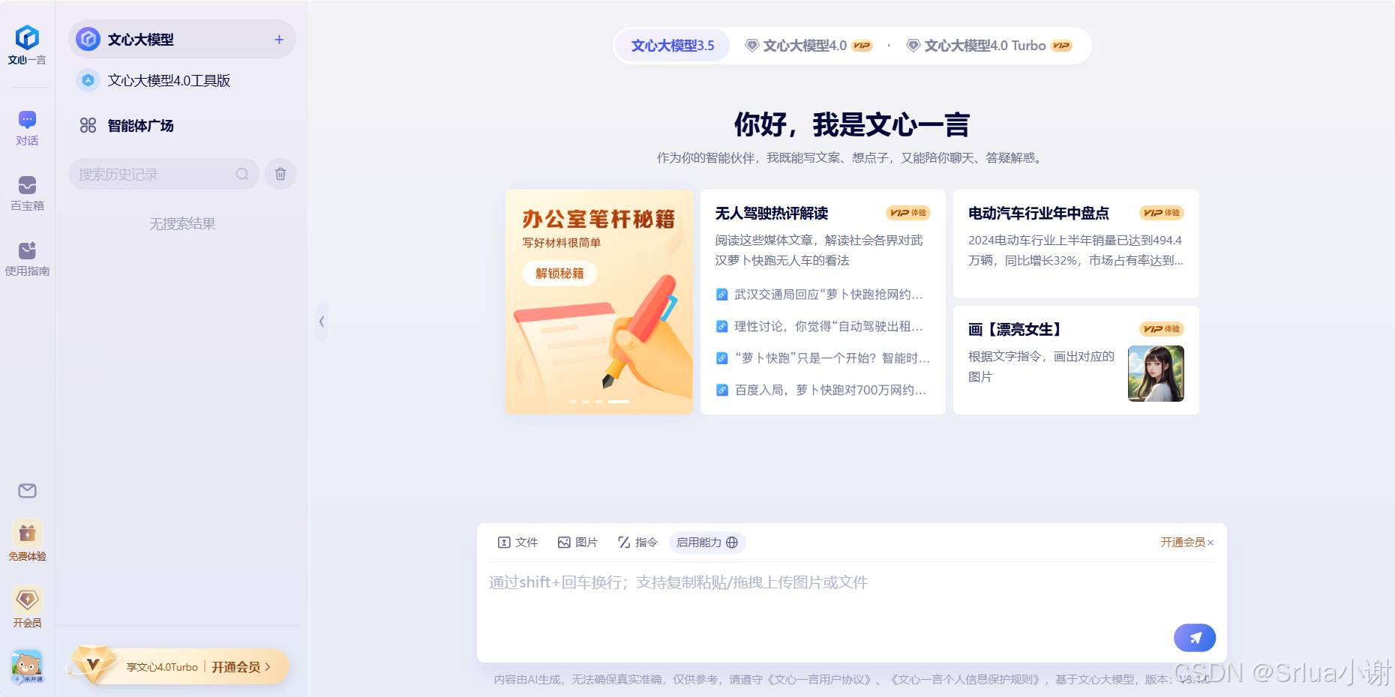Image resolution: width=1395 pixels, height=697 pixels.
Task: Open the 《文心一言个人信息保护规则》 link
Action: click(x=965, y=680)
